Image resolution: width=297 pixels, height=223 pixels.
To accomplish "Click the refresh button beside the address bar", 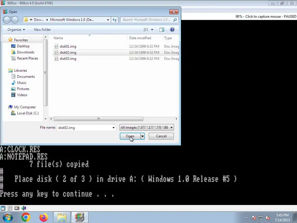I will tap(115, 20).
